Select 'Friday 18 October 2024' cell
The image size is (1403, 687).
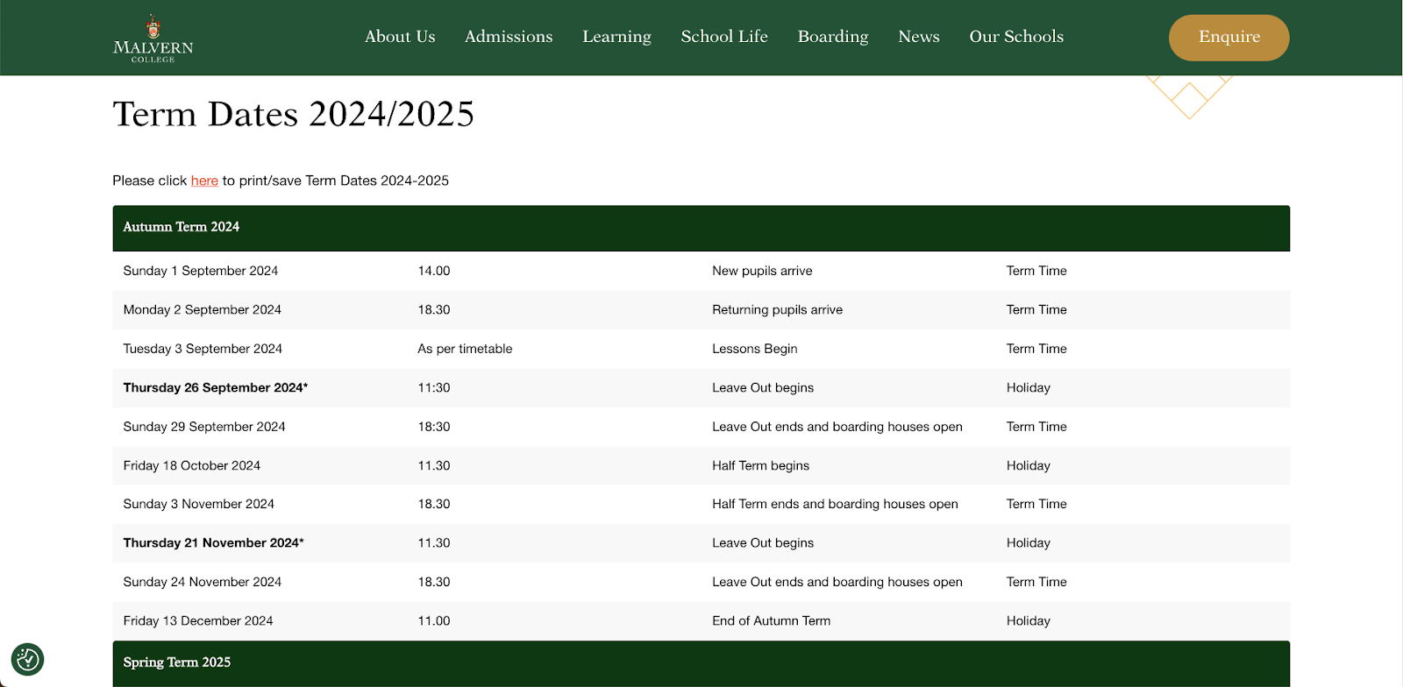192,465
